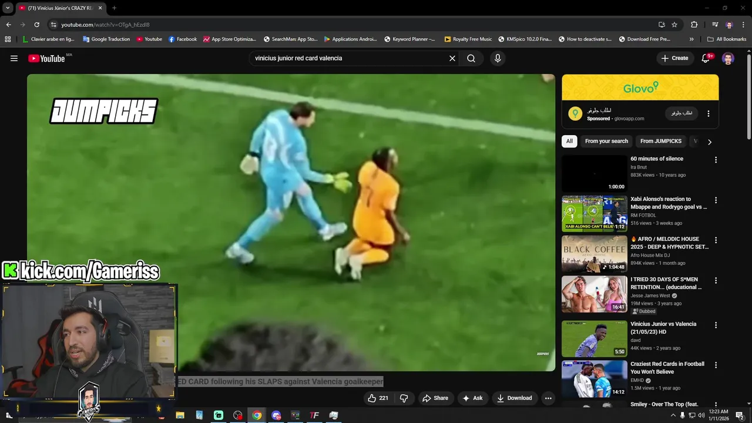Go back in browser history
The image size is (752, 423).
(x=8, y=25)
